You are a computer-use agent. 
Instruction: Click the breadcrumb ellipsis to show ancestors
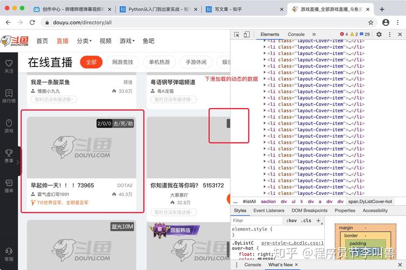tap(235, 202)
